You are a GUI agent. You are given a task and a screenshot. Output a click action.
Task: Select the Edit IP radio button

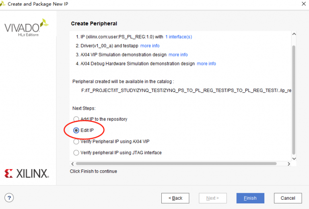point(76,130)
